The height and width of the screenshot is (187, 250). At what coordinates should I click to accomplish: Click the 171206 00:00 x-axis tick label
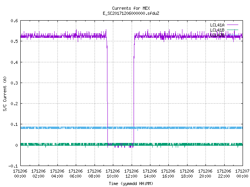click(20, 174)
